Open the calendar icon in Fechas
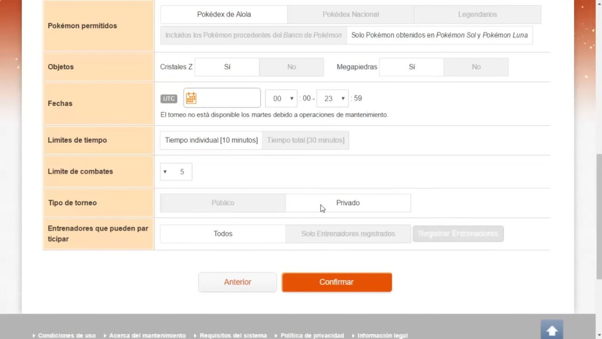 tap(191, 98)
